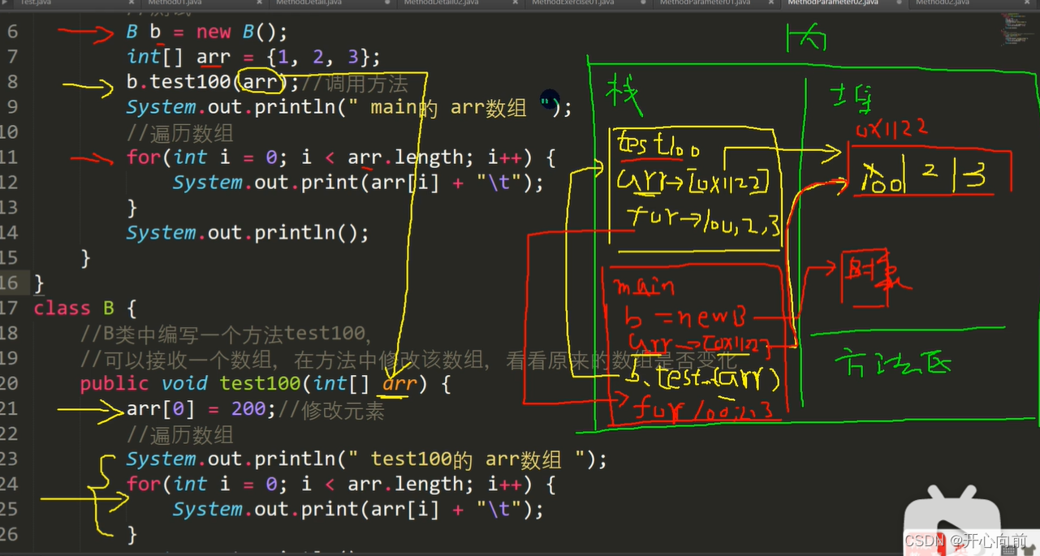Click 'System.out.print(arr[i] + "\t");' on line 12
Image resolution: width=1040 pixels, height=556 pixels.
(358, 183)
